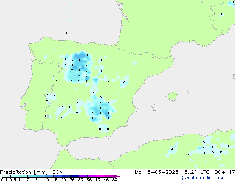Click Menorca island outline
The height and width of the screenshot is (181, 235).
point(185,91)
